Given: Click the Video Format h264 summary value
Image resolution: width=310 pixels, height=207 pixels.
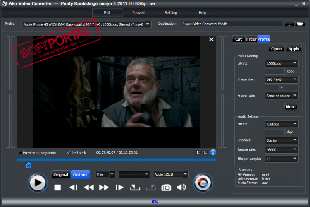Looking at the screenshot, I should pos(266,179).
